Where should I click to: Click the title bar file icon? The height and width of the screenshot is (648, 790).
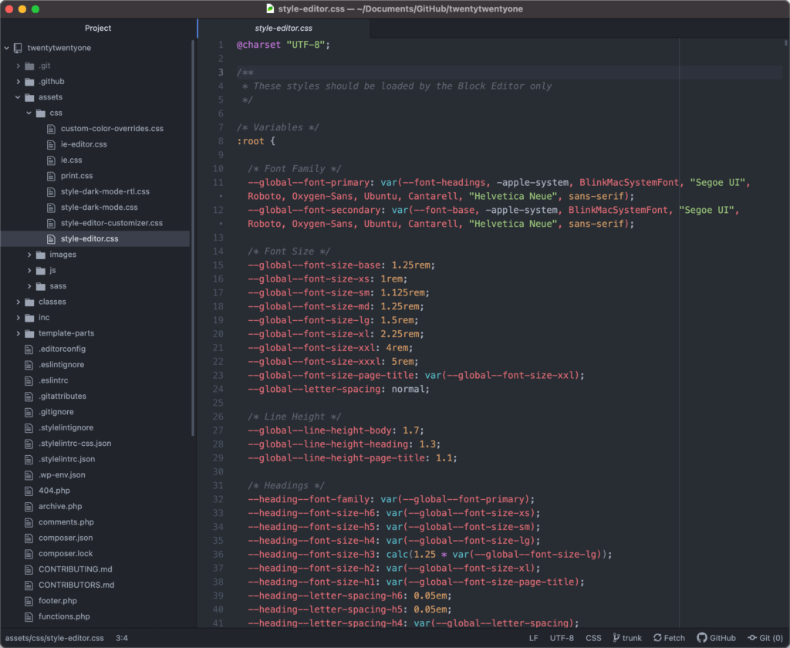[x=270, y=8]
